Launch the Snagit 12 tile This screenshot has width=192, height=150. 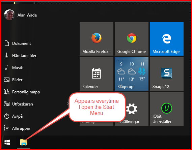coord(167,74)
